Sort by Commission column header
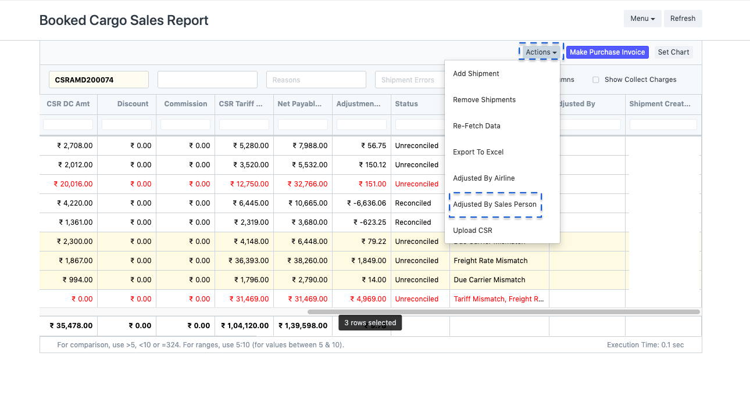Viewport: 750px width, 417px height. pyautogui.click(x=185, y=104)
